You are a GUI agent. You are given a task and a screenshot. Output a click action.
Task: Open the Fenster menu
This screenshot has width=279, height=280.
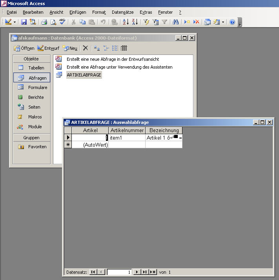165,12
